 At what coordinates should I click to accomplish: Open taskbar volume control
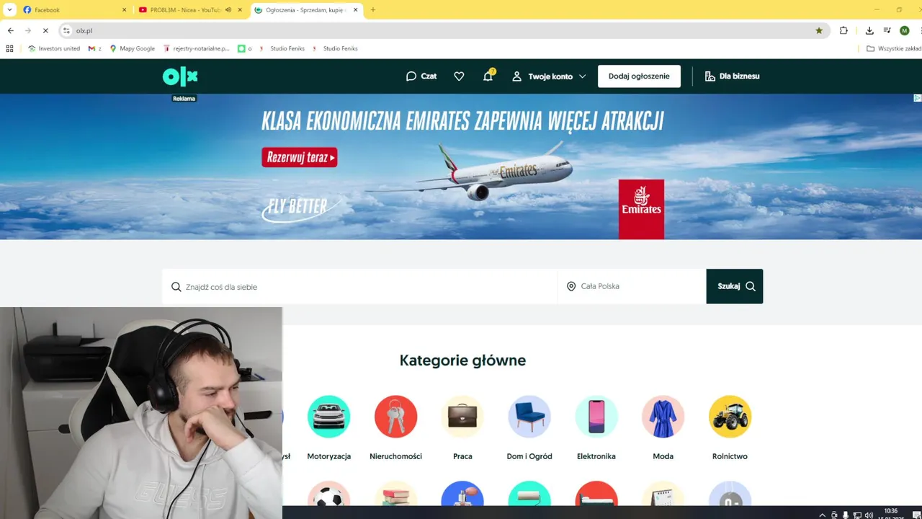pyautogui.click(x=869, y=515)
